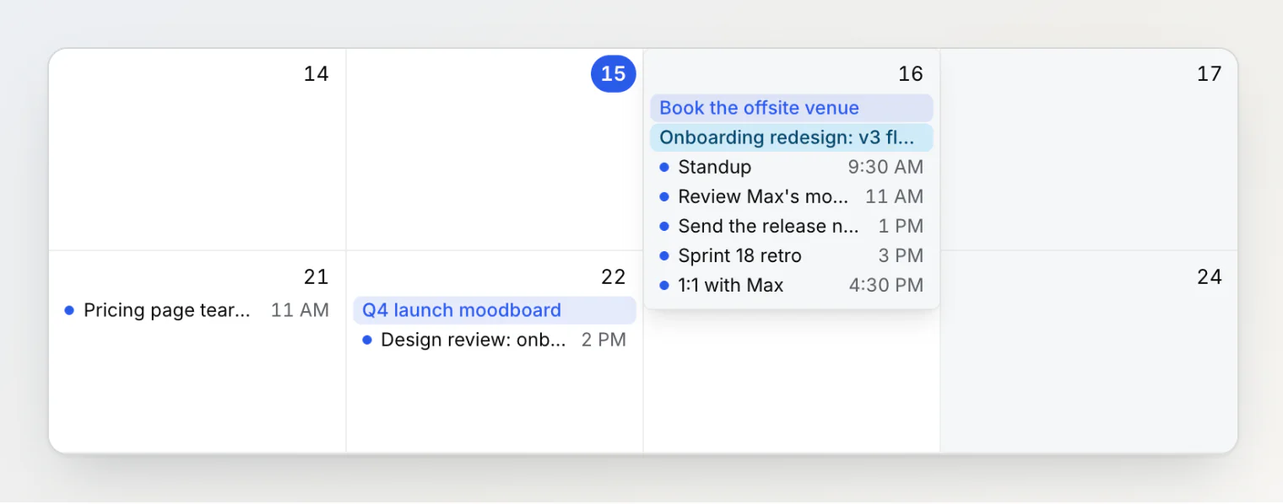Open Q4 launch moodboard event
Viewport: 1283px width, 504px height.
click(495, 310)
